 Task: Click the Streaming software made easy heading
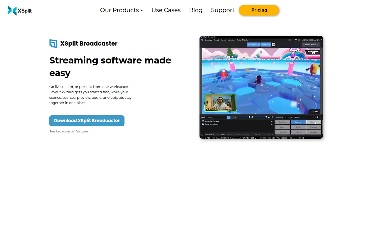(110, 67)
